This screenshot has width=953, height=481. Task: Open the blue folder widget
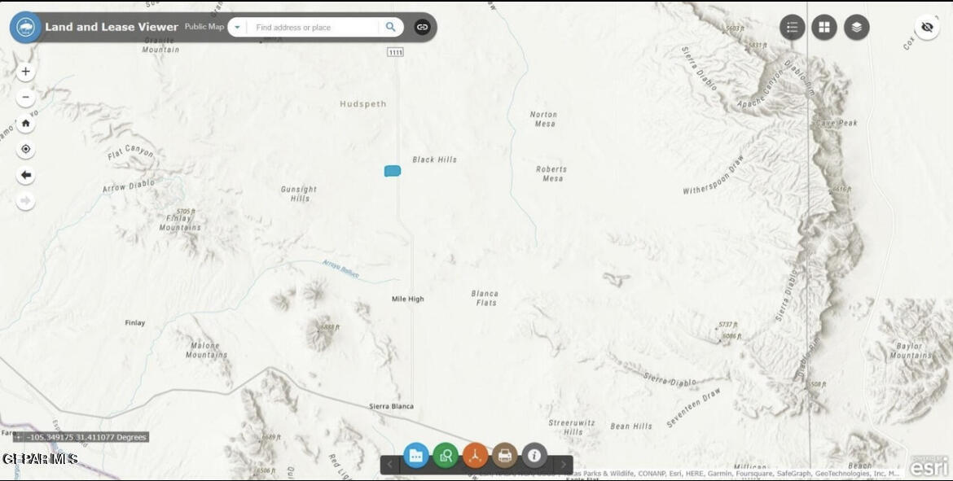click(416, 456)
